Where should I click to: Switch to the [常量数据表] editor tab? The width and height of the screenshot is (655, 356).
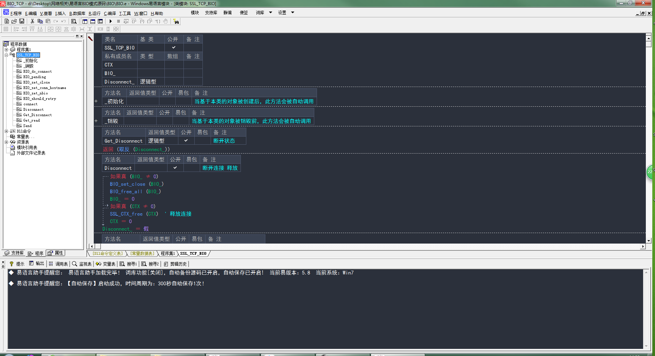coord(142,253)
